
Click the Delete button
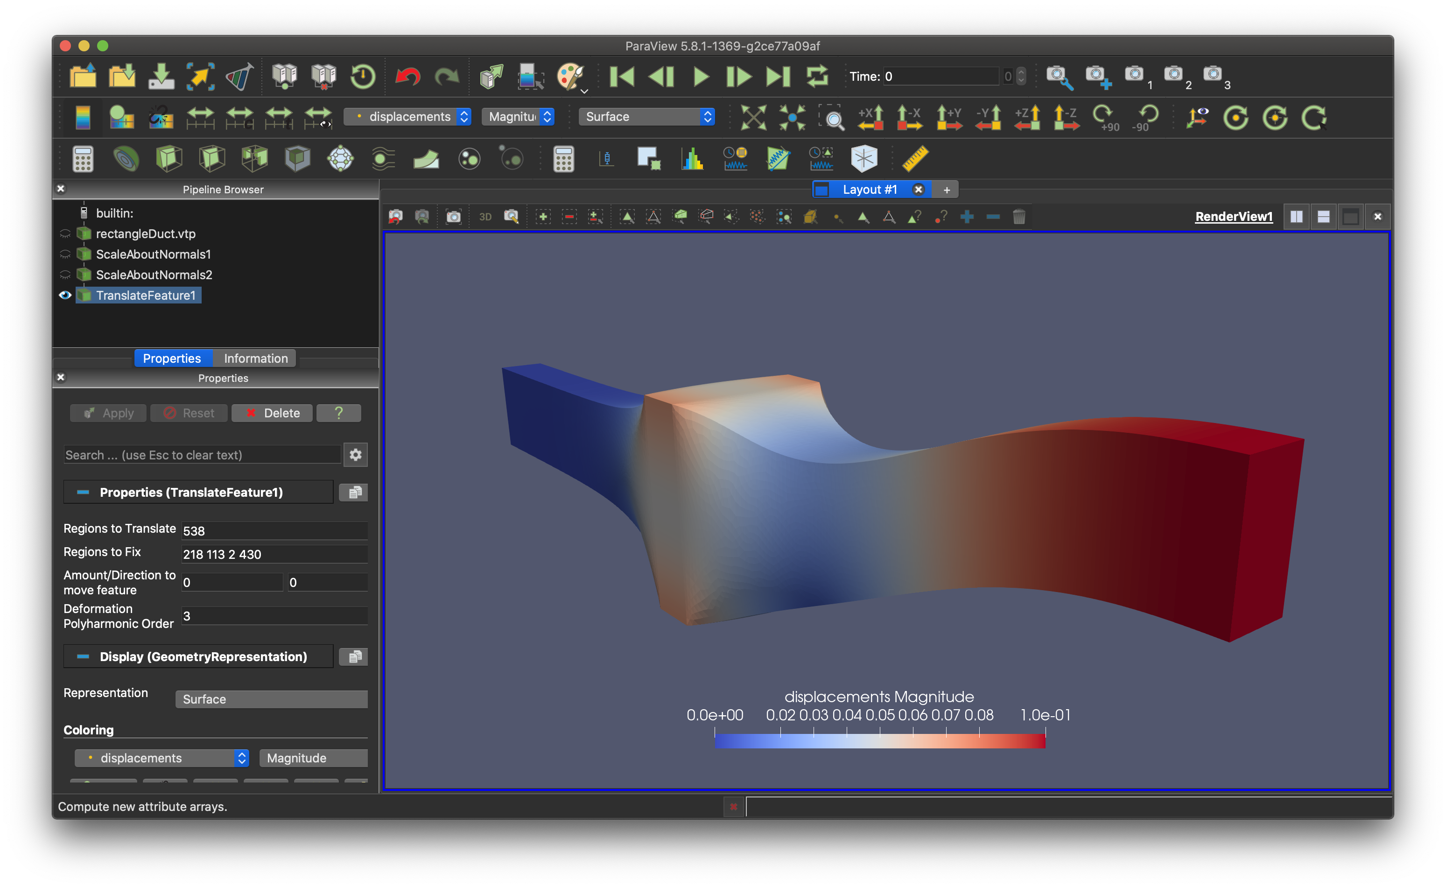coord(272,413)
